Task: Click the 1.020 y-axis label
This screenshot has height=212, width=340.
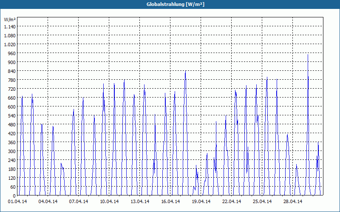Action: click(10, 44)
